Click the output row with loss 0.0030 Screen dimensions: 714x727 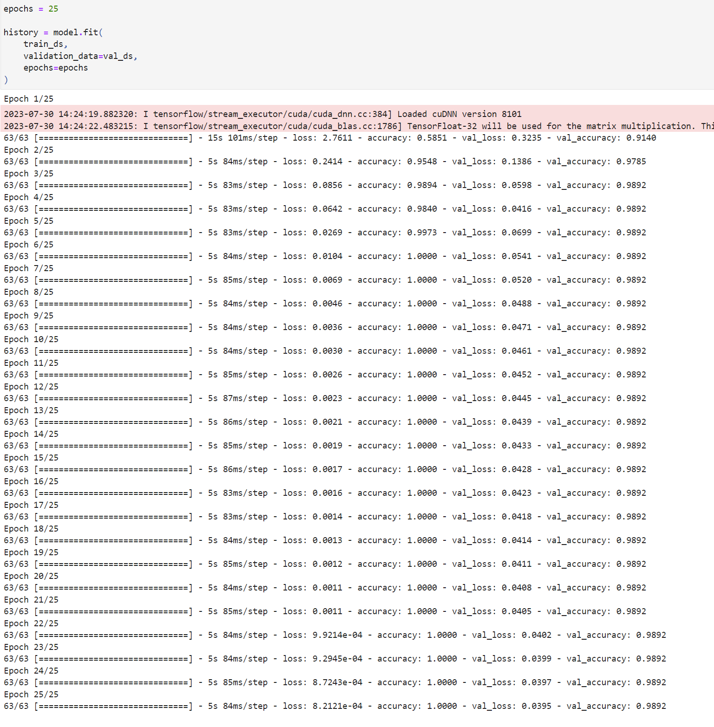pyautogui.click(x=325, y=351)
